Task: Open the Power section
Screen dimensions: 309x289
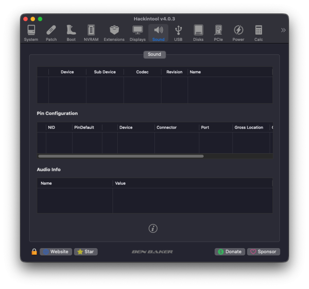Action: point(238,33)
